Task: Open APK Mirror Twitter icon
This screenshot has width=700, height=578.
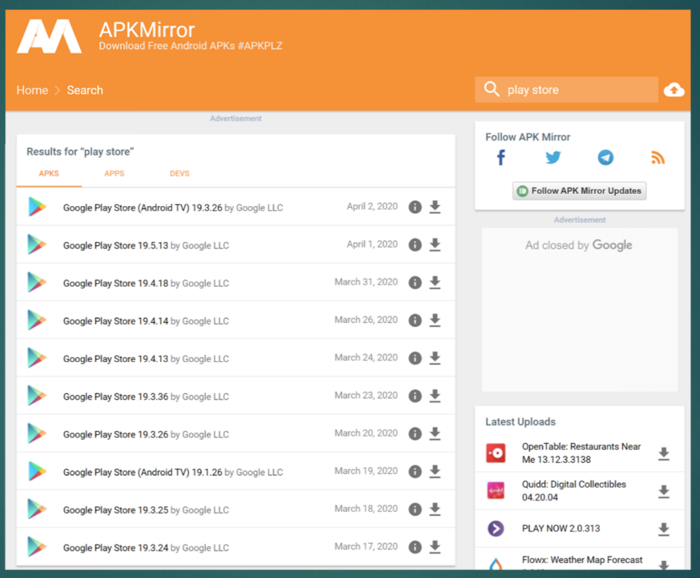Action: tap(553, 158)
